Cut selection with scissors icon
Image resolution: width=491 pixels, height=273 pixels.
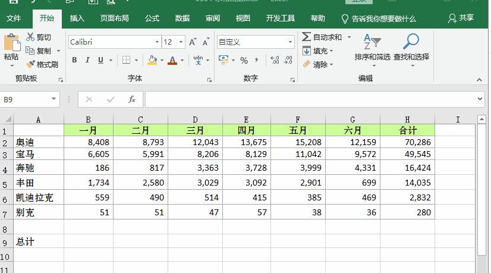click(x=30, y=37)
